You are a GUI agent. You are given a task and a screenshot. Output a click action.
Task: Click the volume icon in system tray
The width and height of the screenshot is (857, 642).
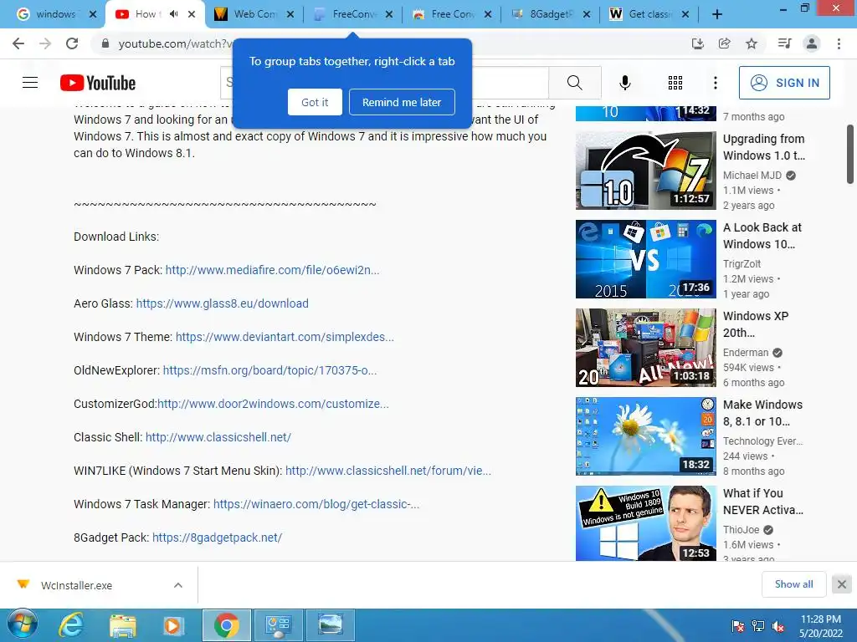coord(778,626)
